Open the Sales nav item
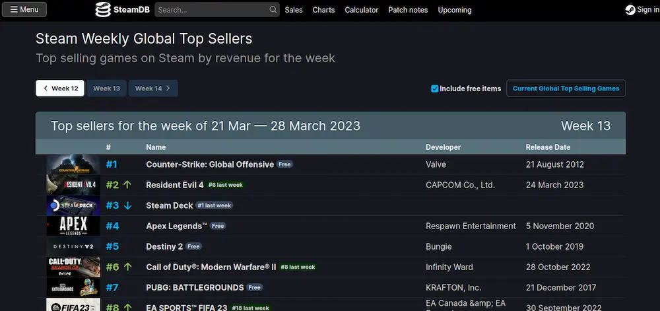 click(x=294, y=10)
